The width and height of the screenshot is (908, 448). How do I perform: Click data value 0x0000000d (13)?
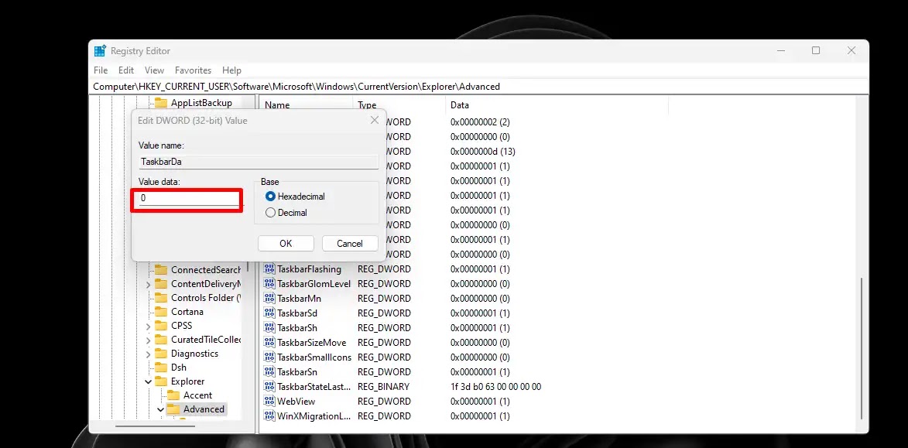(483, 152)
